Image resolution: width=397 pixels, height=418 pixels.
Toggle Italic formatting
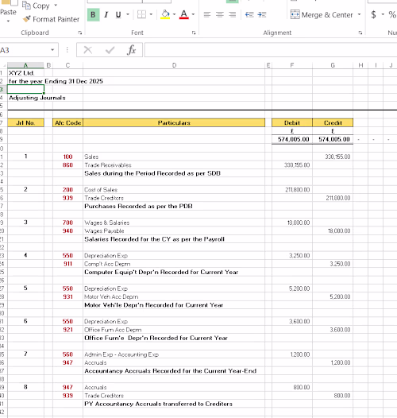106,14
